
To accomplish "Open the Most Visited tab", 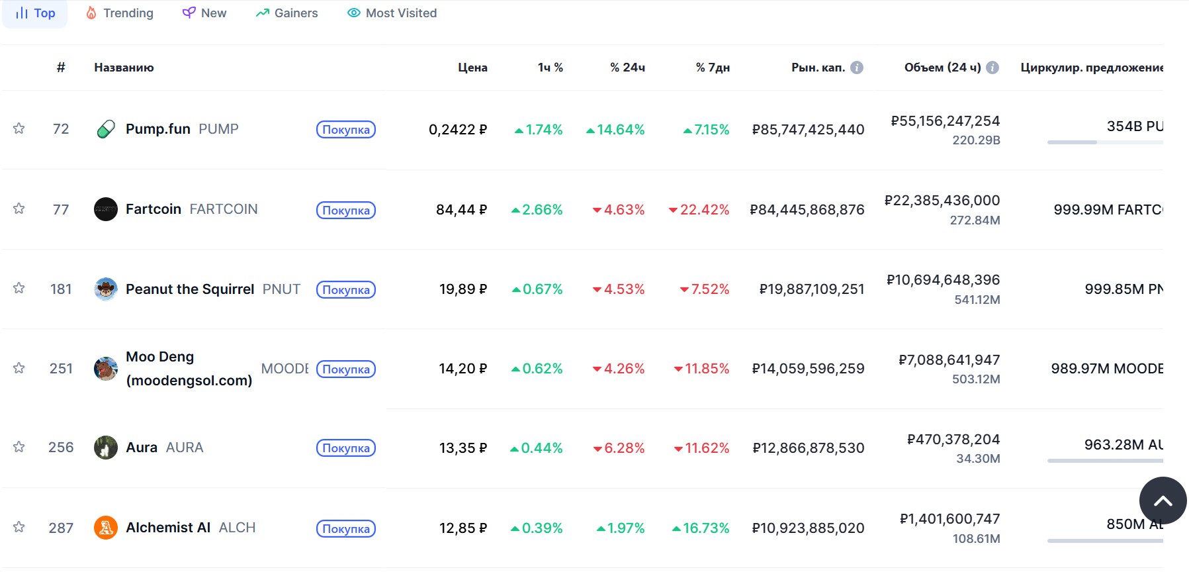I will (x=392, y=13).
